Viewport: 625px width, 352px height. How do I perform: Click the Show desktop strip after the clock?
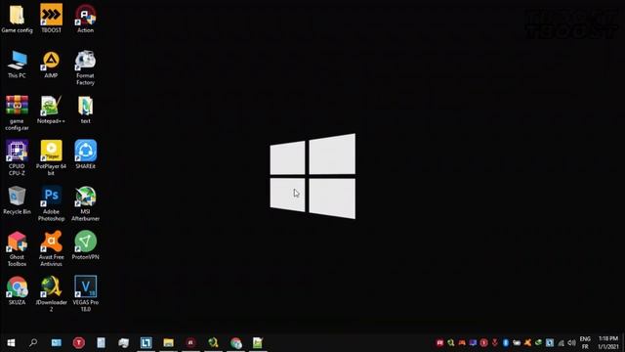click(x=623, y=343)
